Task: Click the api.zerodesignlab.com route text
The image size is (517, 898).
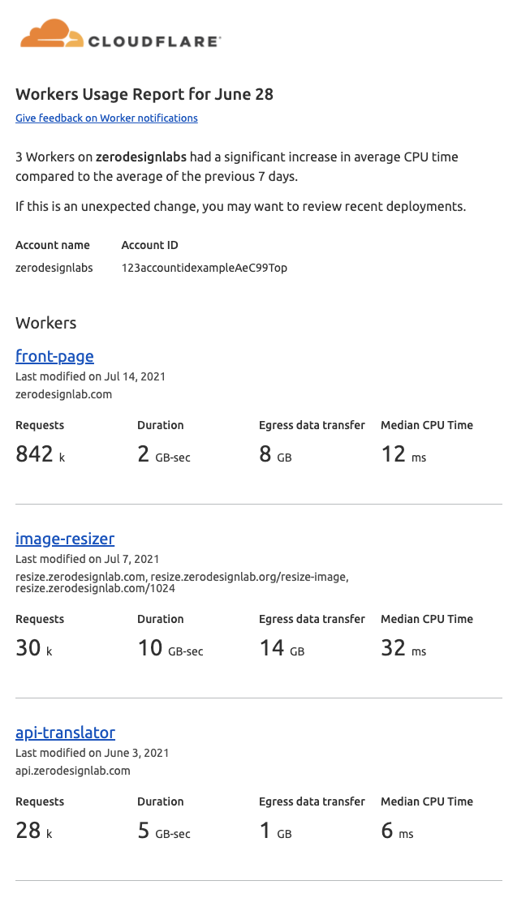Action: [x=73, y=771]
